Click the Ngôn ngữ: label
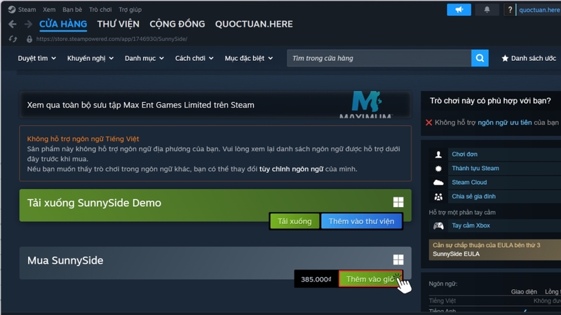 pyautogui.click(x=443, y=283)
